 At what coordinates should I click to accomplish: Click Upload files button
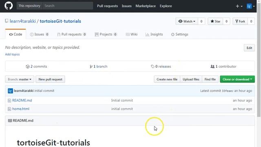point(191,79)
